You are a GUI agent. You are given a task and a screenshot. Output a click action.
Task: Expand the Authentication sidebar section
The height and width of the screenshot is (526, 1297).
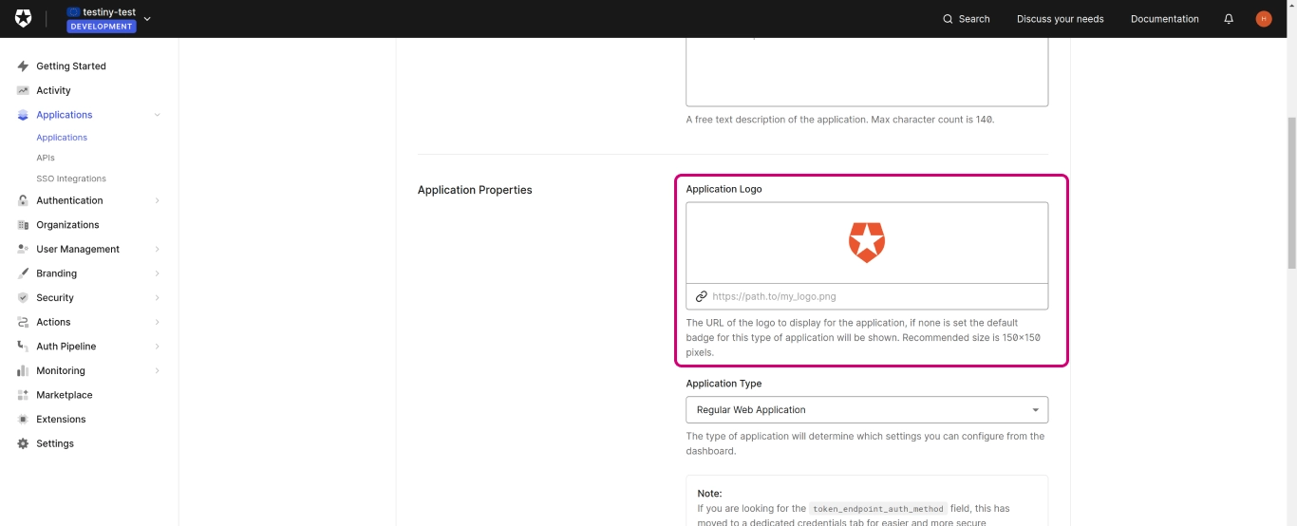tap(158, 200)
